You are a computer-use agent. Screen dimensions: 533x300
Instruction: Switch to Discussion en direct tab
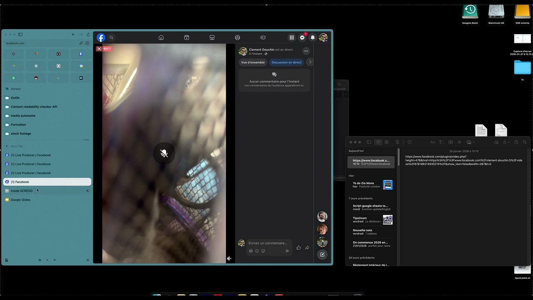pyautogui.click(x=286, y=62)
